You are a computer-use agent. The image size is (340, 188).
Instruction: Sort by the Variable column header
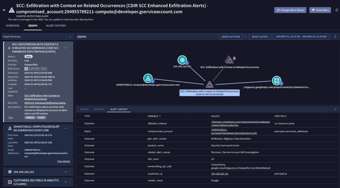pos(154,116)
